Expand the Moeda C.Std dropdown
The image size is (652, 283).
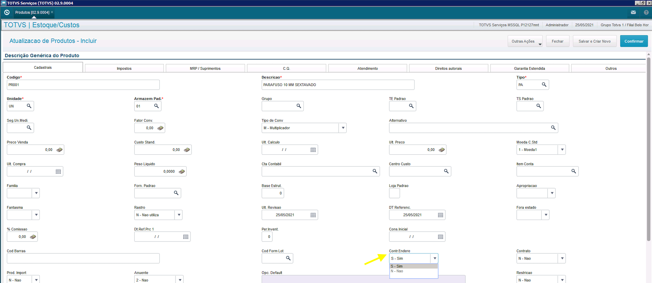click(x=562, y=150)
